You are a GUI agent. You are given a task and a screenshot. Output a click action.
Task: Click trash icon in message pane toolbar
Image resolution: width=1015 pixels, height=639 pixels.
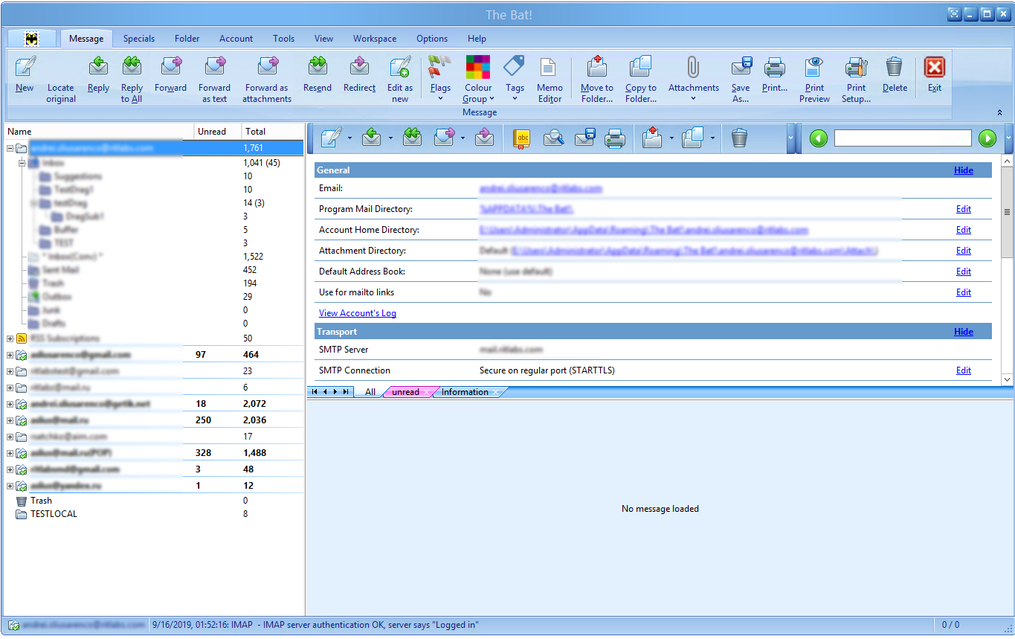(x=739, y=138)
